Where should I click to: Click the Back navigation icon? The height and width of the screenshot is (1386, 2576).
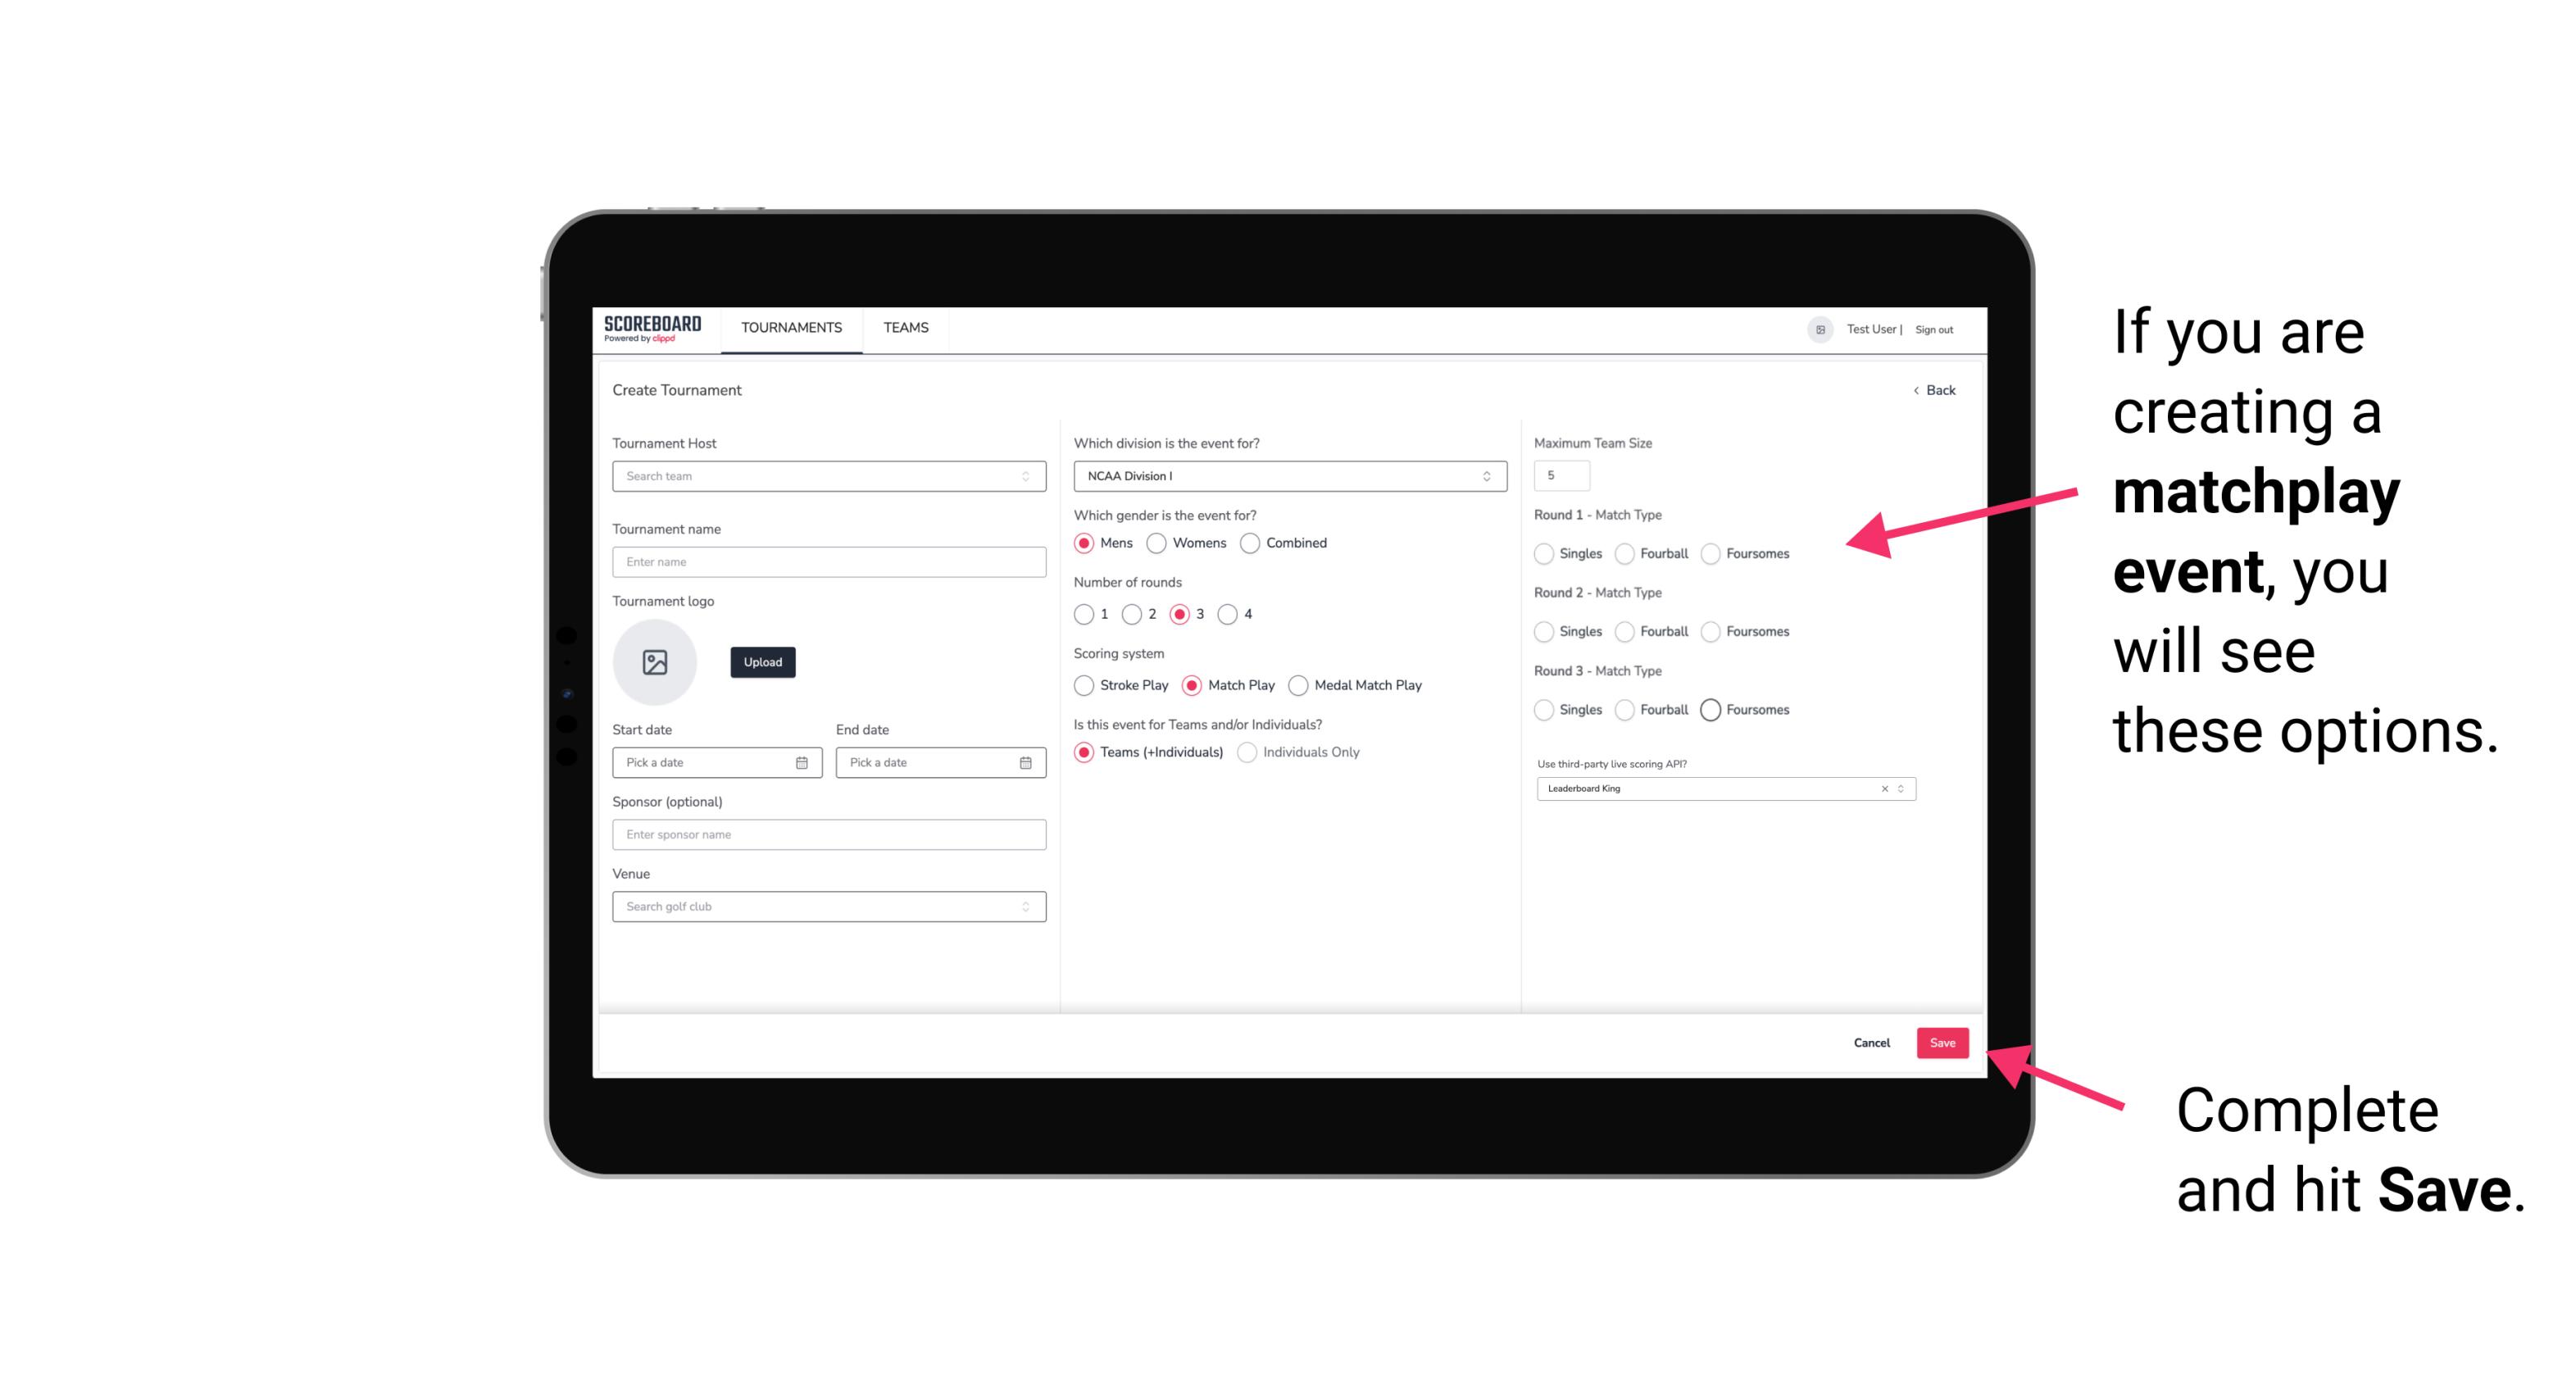coord(1915,389)
